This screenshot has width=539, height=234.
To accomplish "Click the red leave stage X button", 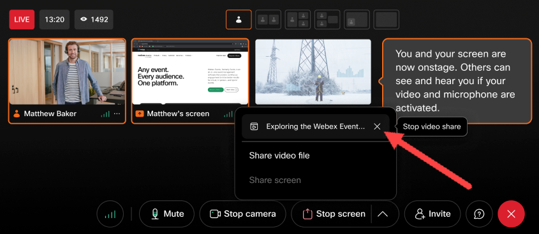I will tap(511, 214).
